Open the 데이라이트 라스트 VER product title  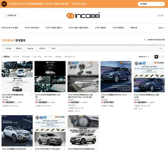(114, 96)
